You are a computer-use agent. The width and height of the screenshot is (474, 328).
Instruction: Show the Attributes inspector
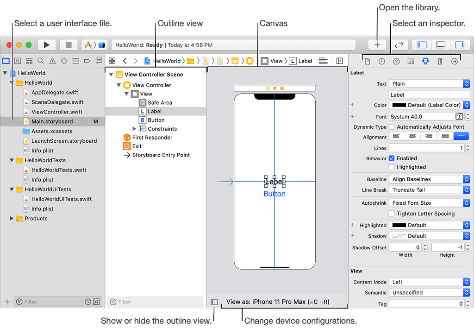tap(425, 62)
